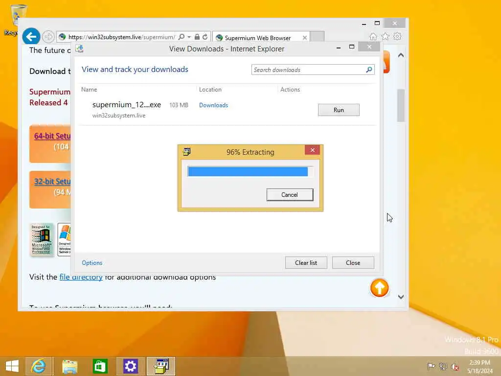The height and width of the screenshot is (376, 501).
Task: Click Close button in View Downloads
Action: tap(353, 263)
